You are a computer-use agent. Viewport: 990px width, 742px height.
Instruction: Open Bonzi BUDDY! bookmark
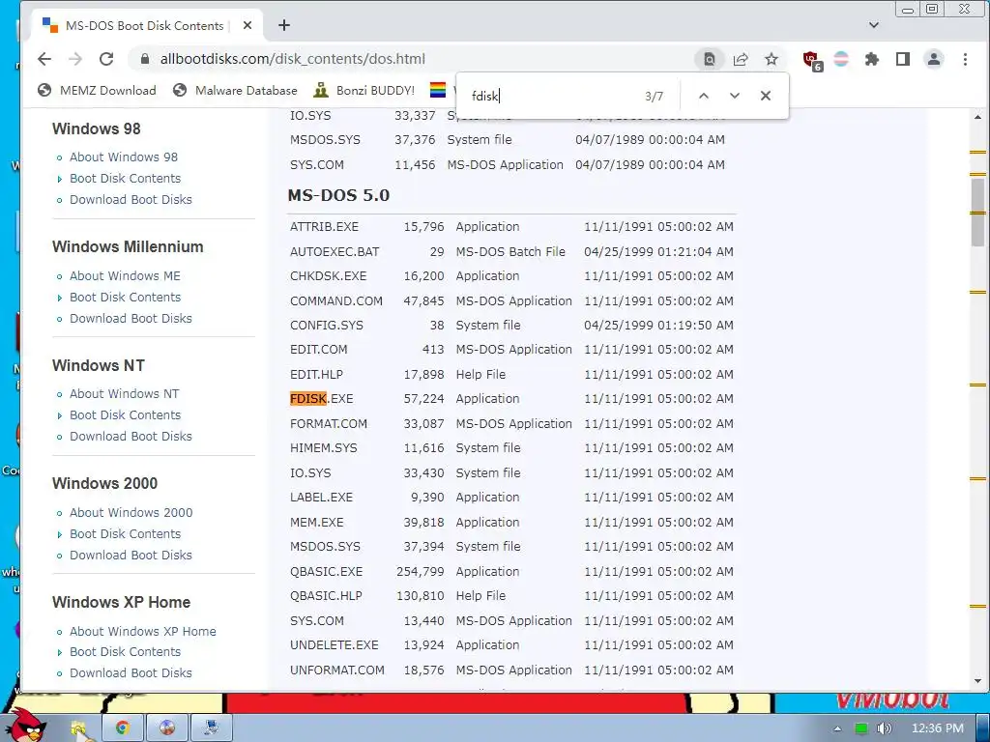coord(364,90)
